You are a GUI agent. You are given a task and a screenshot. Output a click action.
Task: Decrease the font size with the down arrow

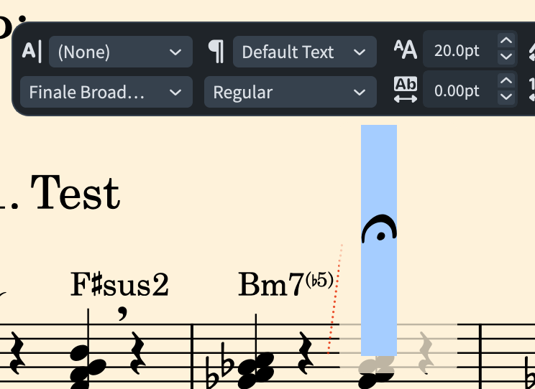(x=506, y=57)
